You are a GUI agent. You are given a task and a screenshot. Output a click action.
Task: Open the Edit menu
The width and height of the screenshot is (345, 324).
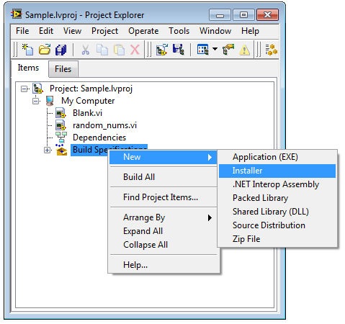(46, 31)
